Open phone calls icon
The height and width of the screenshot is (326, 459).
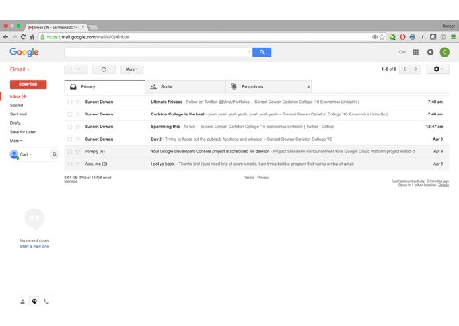pos(46,302)
